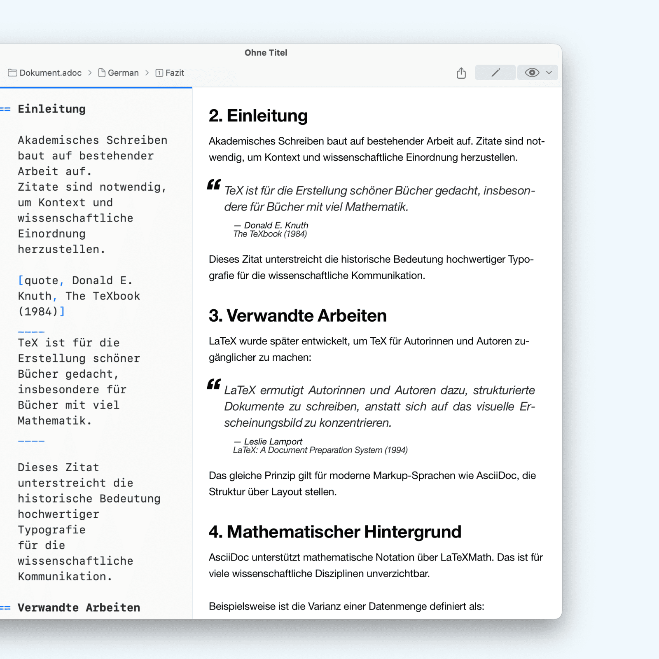Click preview line 'Beispielsweise ist die Varianz'

[x=346, y=606]
